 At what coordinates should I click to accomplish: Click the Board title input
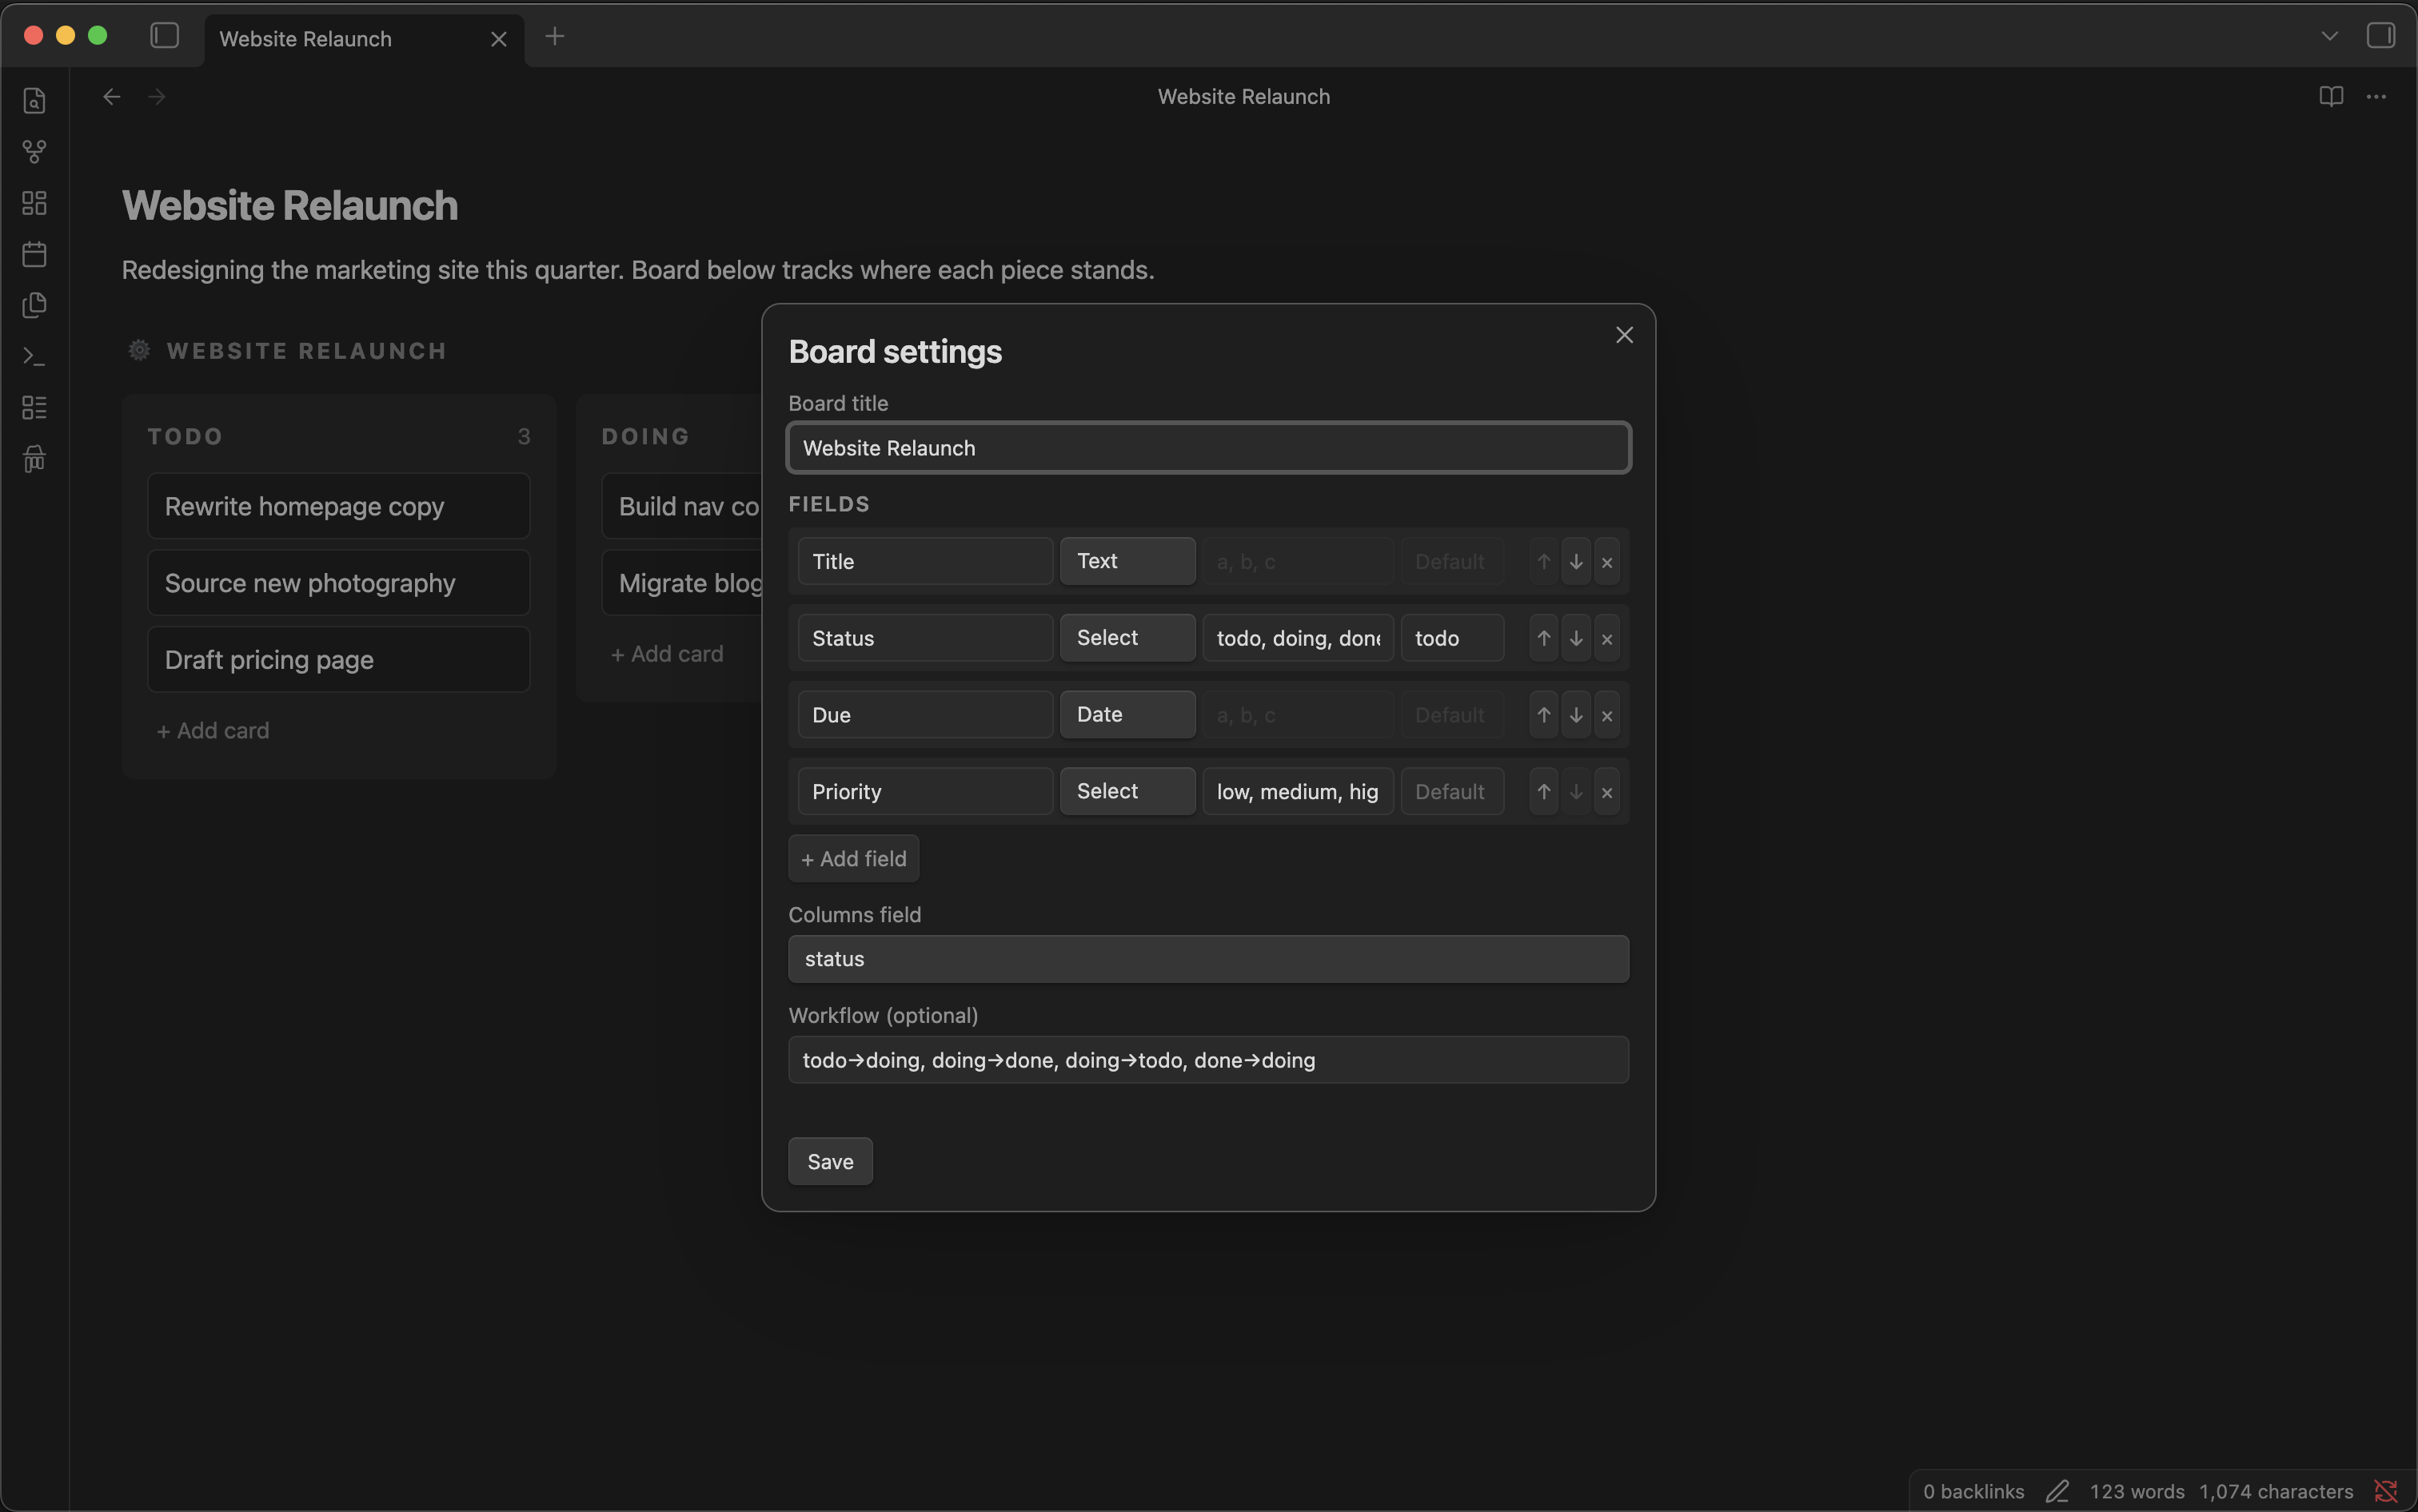(1208, 448)
